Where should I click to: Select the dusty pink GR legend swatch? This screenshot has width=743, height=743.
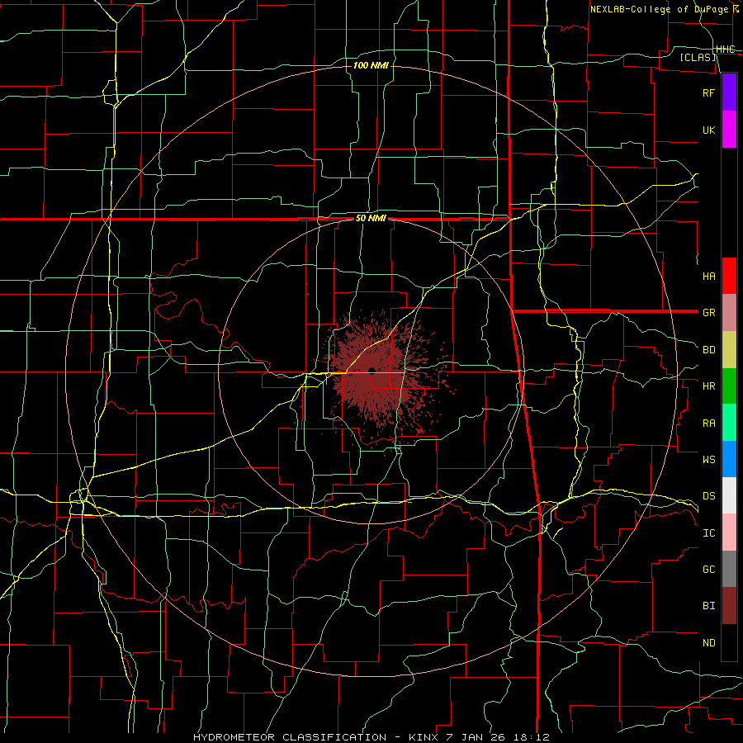pyautogui.click(x=729, y=313)
